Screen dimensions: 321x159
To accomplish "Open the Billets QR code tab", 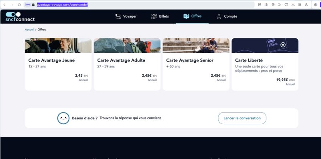I will click(160, 16).
